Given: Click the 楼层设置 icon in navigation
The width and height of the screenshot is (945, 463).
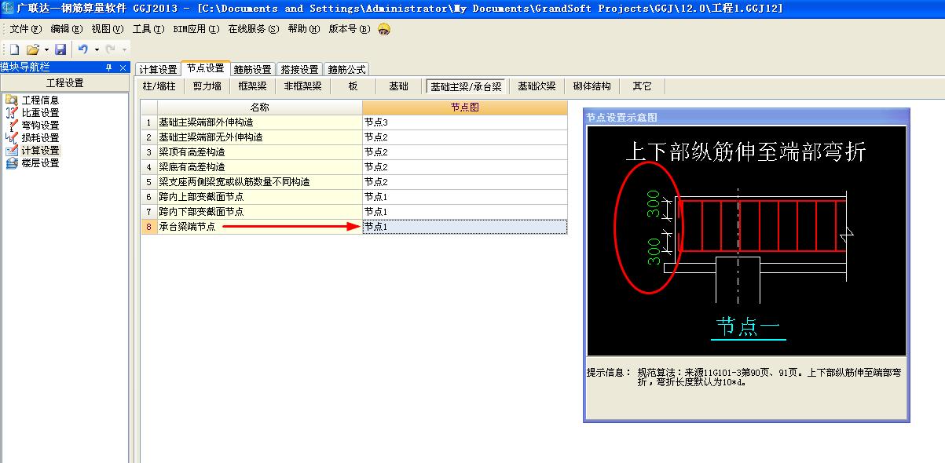Looking at the screenshot, I should tap(12, 162).
